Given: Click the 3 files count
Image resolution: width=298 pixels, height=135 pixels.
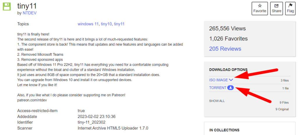Looking at the screenshot, I should (285, 80).
